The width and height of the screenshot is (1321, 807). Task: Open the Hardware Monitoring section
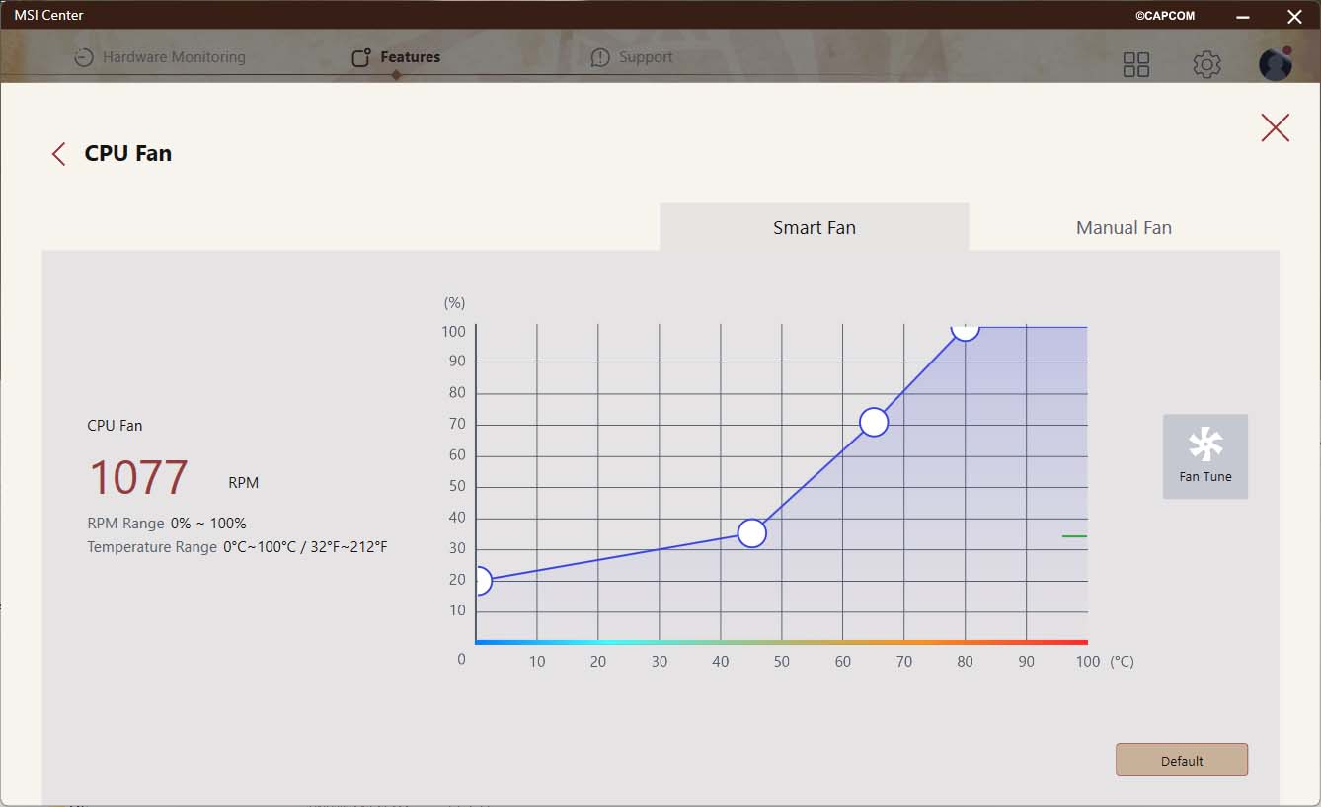[x=160, y=57]
